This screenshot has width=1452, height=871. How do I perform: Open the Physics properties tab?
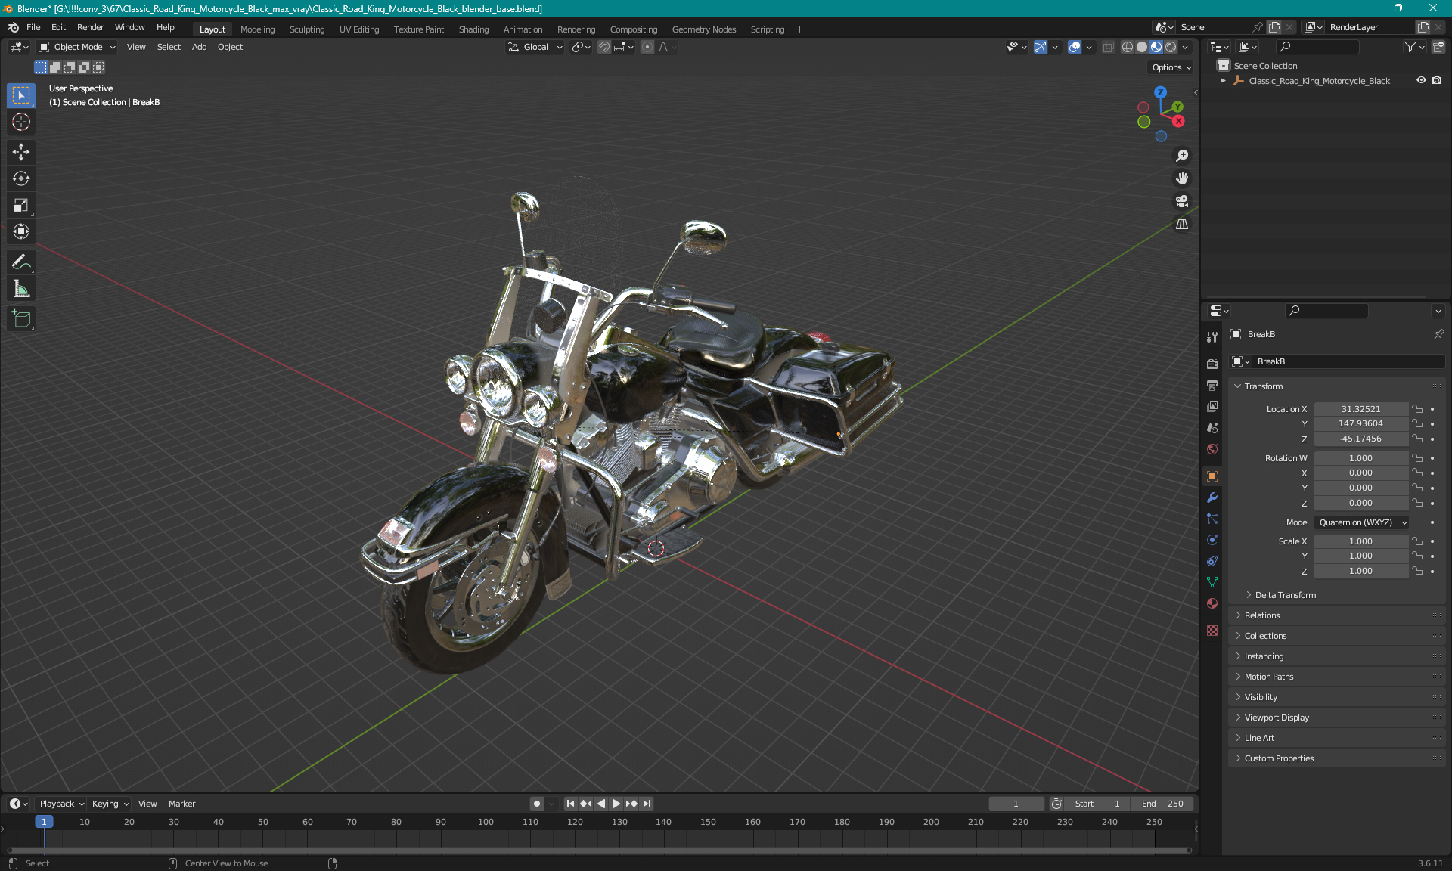pyautogui.click(x=1212, y=540)
